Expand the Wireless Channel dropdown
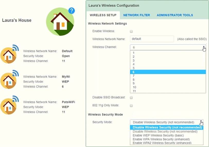The height and width of the screenshot is (147, 209). point(168,47)
